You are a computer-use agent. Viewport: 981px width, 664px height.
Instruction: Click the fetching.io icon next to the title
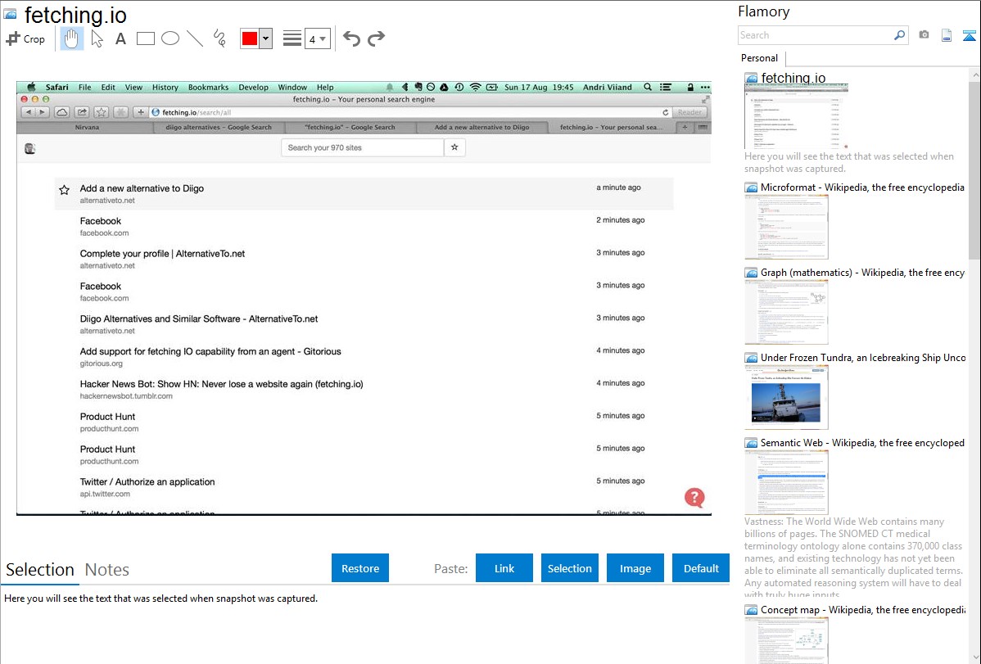(10, 14)
